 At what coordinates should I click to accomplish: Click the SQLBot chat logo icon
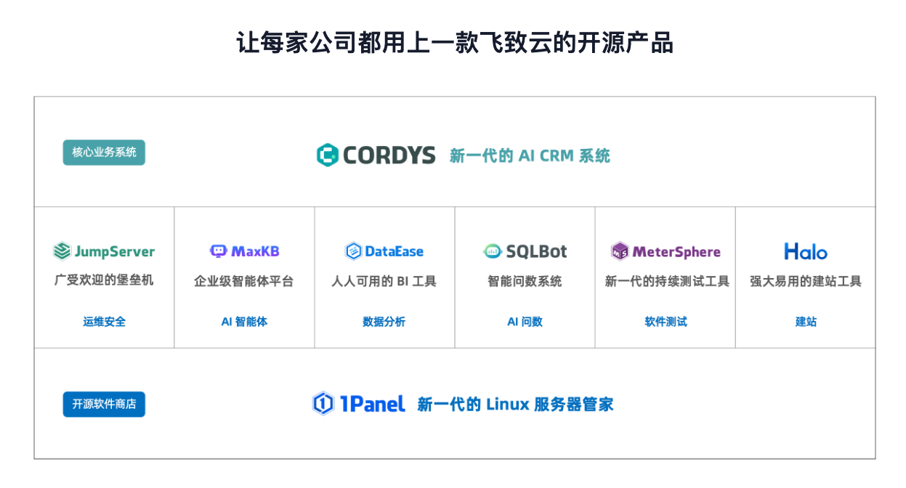[493, 251]
